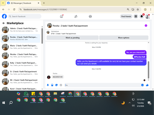Open Chrome profile icon
154x115 pixels.
[145, 10]
